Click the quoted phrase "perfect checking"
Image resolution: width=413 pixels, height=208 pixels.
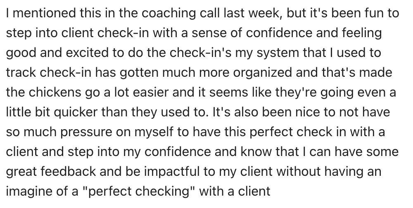138,191
